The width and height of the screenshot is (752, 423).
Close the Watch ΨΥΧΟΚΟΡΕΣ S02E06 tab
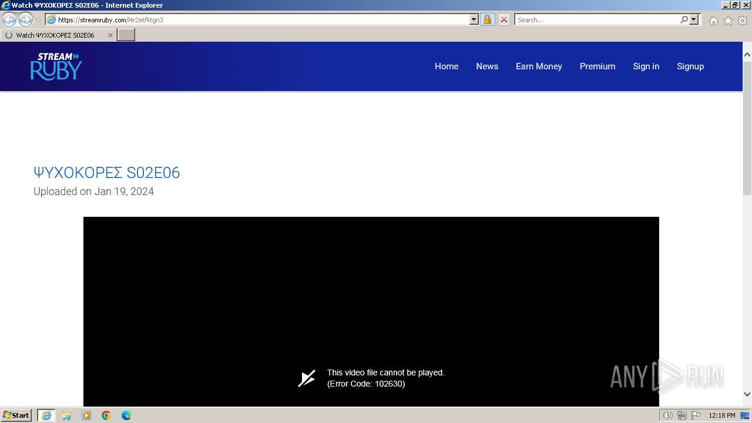click(110, 35)
